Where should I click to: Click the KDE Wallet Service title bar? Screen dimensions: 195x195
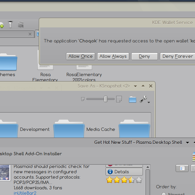tap(117, 22)
